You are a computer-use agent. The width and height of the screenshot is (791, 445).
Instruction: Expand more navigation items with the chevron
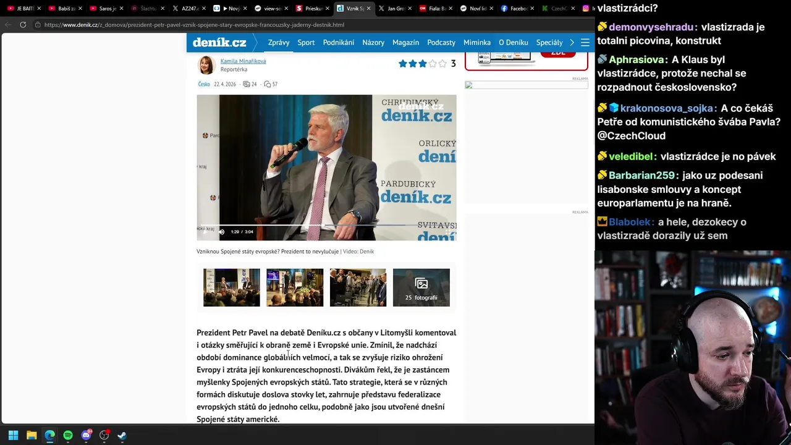click(572, 43)
